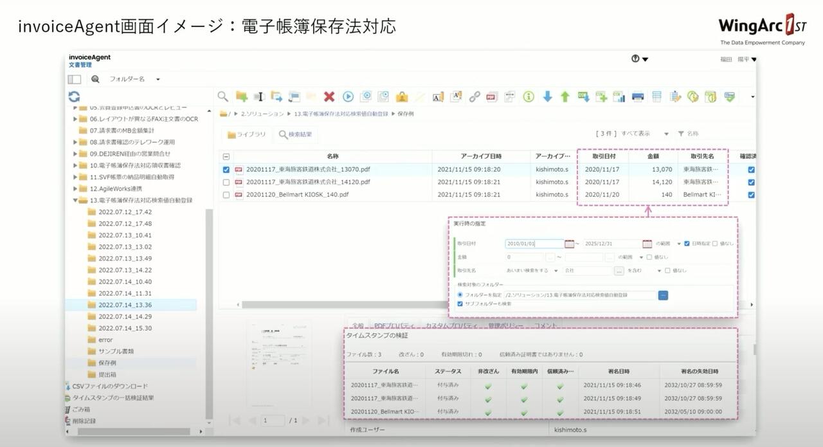Switch to the カスタムプロパティ tab

pos(451,325)
